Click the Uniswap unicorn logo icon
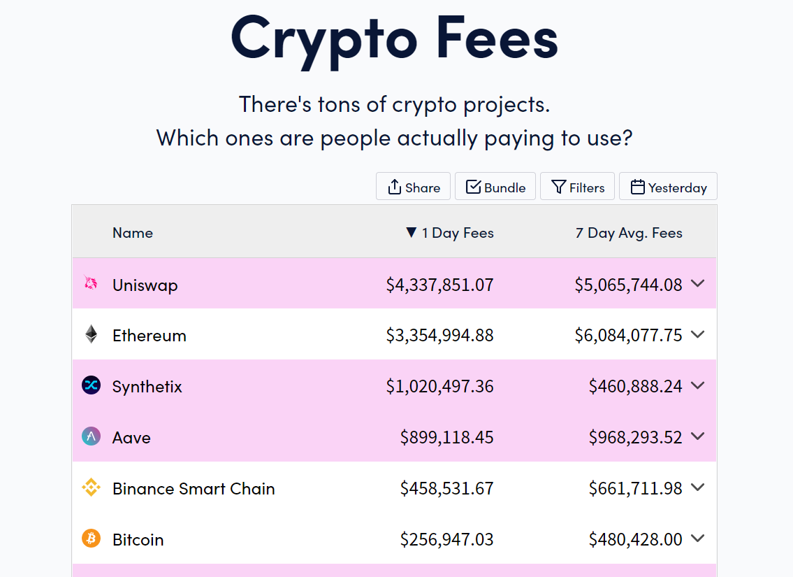This screenshot has height=577, width=793. point(91,283)
